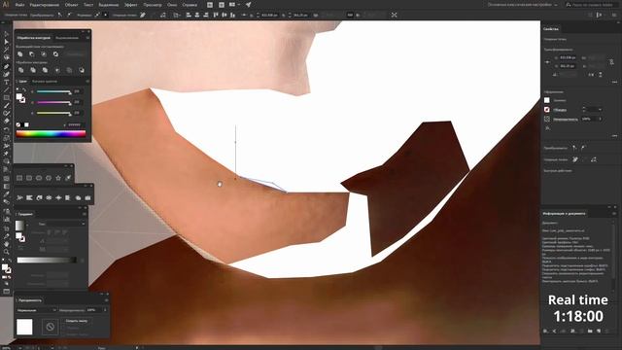Screen dimensions: 622x350
Task: Select the Star shape tool in floating panel
Action: (58, 178)
